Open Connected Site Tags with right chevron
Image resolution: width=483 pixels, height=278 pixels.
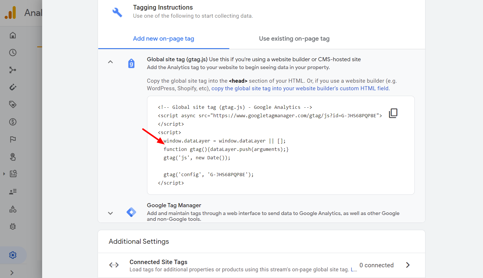(408, 265)
